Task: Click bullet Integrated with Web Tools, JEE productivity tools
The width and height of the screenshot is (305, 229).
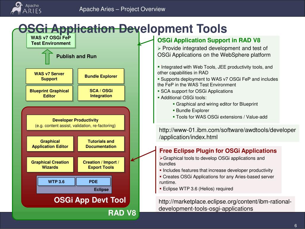Action: coord(215,70)
